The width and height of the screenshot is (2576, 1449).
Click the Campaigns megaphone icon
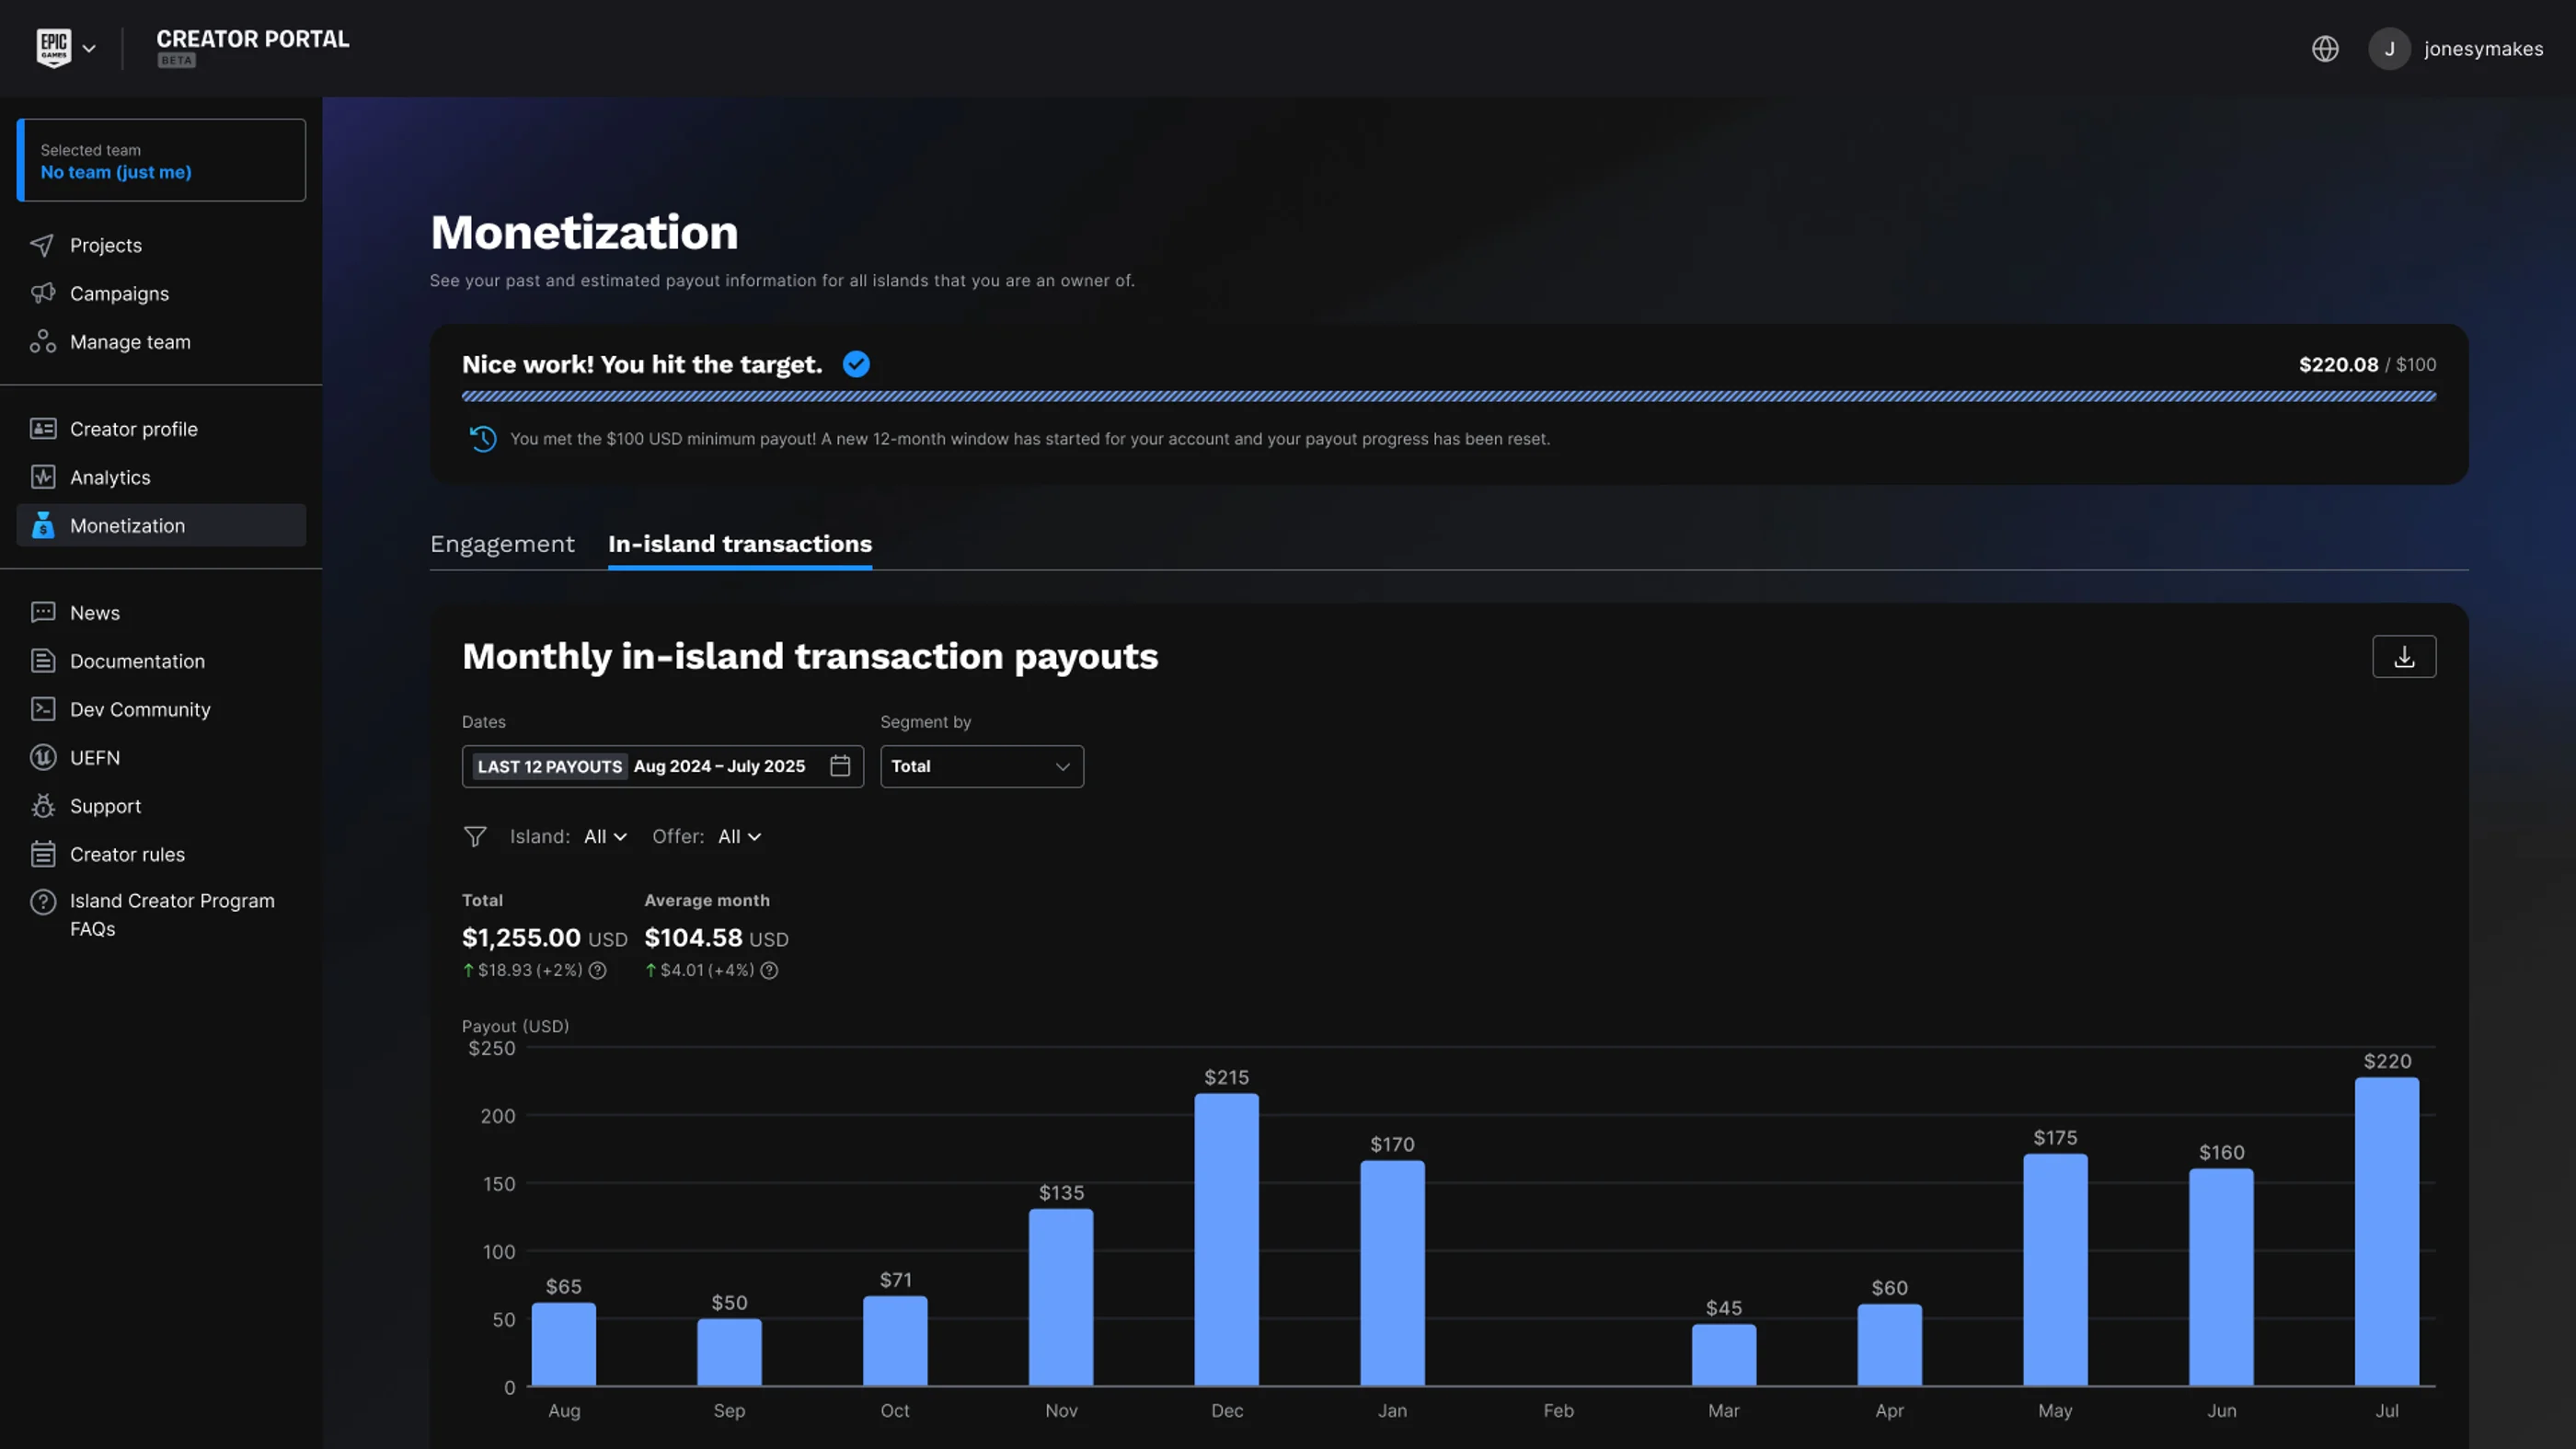pos(42,293)
